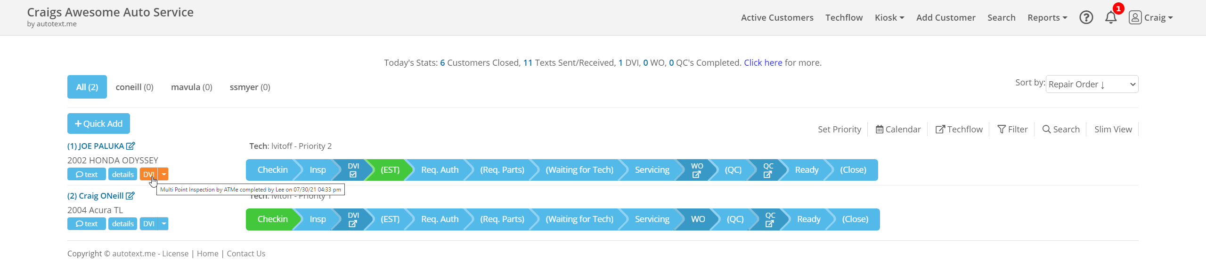This screenshot has height=269, width=1206.
Task: Click the Search magnifier above the list
Action: pyautogui.click(x=1061, y=129)
